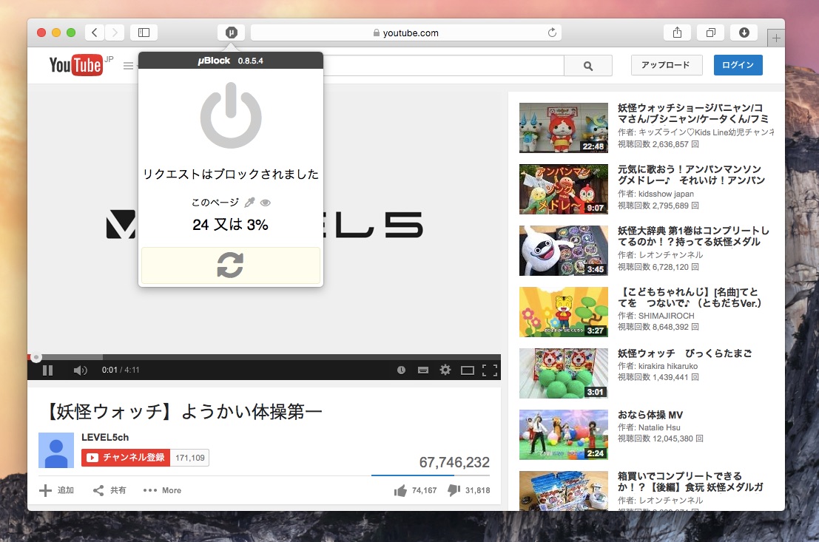Viewport: 819px width, 542px height.
Task: Click kirakira hikaruko channel name
Action: [x=668, y=366]
